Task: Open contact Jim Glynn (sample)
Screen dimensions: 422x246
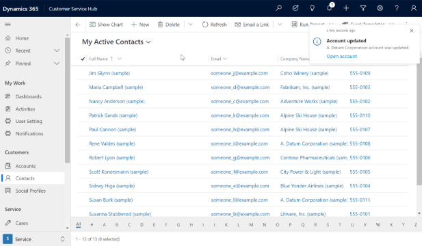Action: 109,73
